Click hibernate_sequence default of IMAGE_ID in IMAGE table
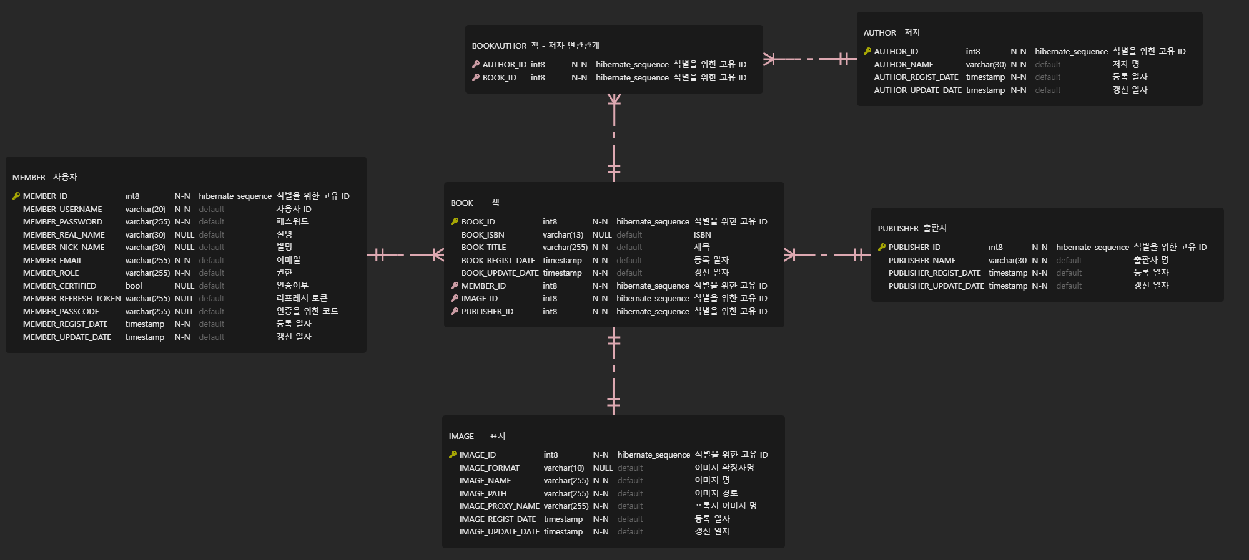Image resolution: width=1249 pixels, height=560 pixels. coord(654,455)
